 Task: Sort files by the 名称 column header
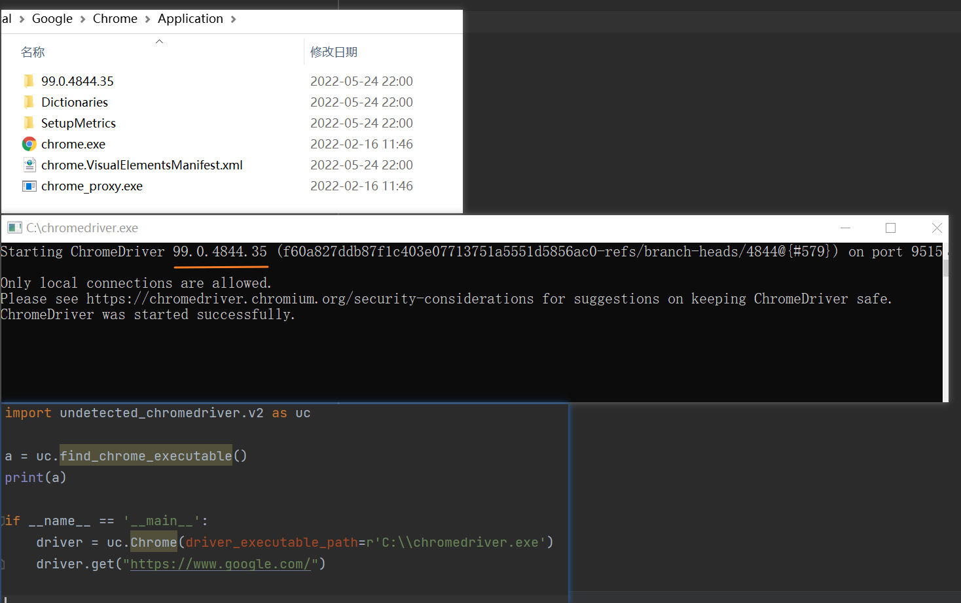[33, 52]
